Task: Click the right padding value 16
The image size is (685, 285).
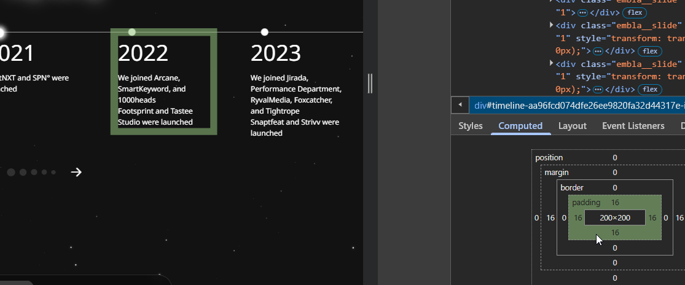Action: (x=652, y=218)
